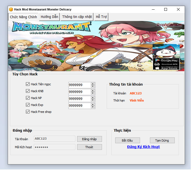The width and height of the screenshot is (191, 170).
Task: Click the Monstaurant banner image
Action: click(x=96, y=46)
